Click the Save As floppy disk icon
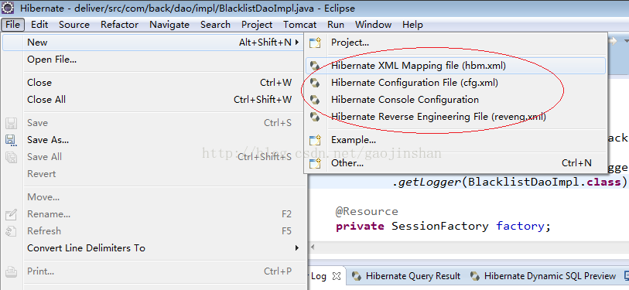The height and width of the screenshot is (290, 629). click(x=11, y=140)
